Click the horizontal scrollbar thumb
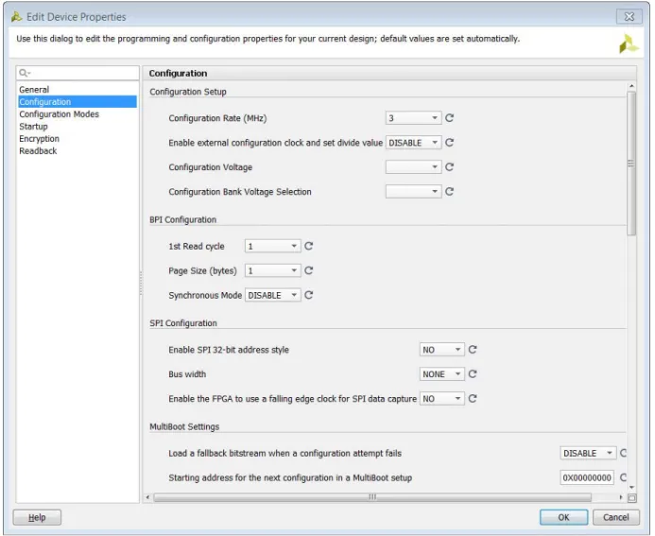The height and width of the screenshot is (536, 655). click(372, 497)
